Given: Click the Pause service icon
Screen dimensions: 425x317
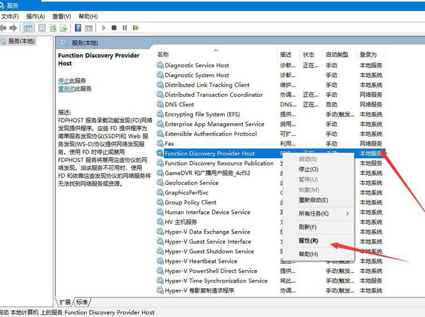Looking at the screenshot, I should pos(125,28).
